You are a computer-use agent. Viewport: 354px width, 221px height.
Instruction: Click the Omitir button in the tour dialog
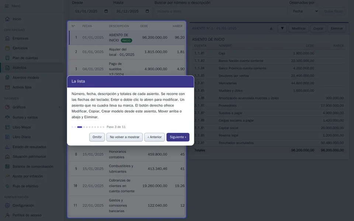97,137
